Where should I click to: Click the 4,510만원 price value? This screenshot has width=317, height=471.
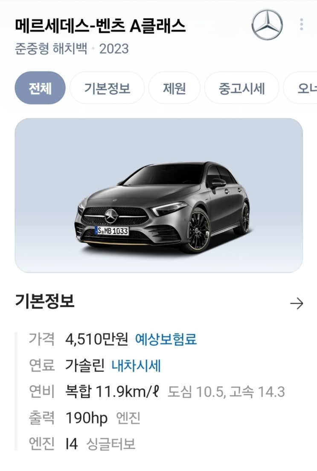(x=96, y=339)
